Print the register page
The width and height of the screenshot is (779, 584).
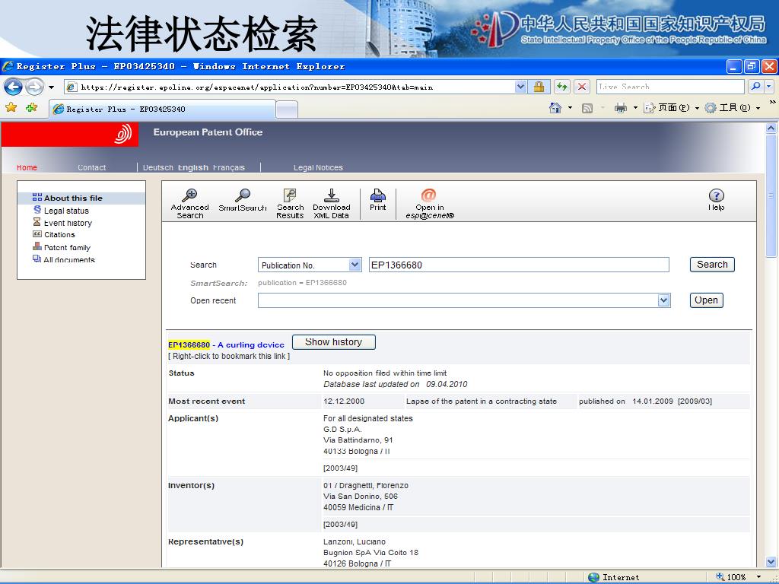(377, 200)
